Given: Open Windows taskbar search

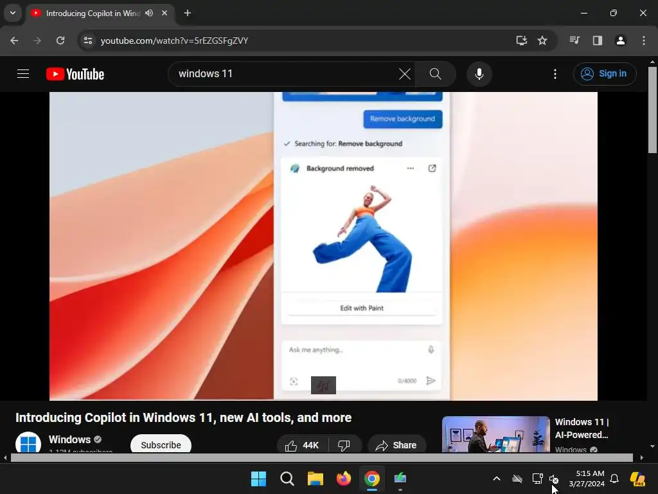Looking at the screenshot, I should (287, 479).
